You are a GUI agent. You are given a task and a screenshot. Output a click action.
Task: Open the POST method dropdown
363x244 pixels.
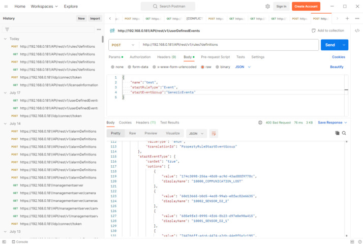pyautogui.click(x=123, y=45)
